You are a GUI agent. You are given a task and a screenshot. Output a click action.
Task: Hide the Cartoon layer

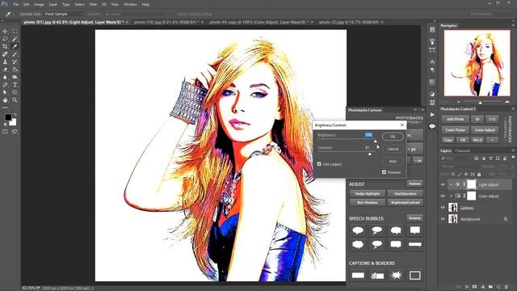pos(443,208)
